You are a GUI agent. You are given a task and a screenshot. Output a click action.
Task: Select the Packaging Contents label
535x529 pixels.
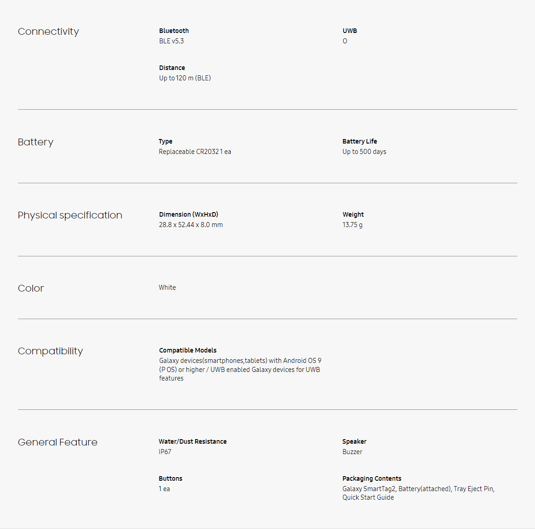372,478
